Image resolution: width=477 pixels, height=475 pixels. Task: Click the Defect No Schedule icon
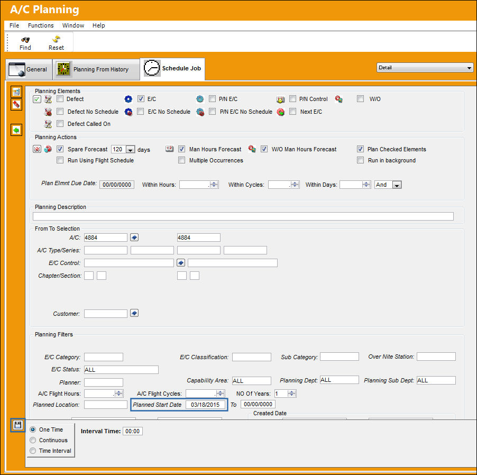click(48, 112)
